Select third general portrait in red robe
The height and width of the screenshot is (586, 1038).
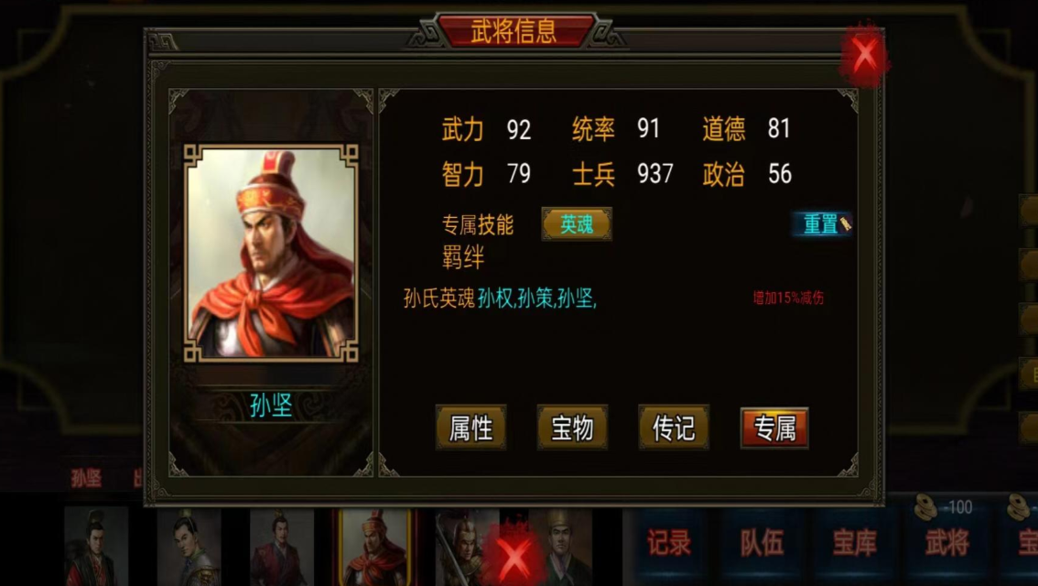pyautogui.click(x=281, y=547)
